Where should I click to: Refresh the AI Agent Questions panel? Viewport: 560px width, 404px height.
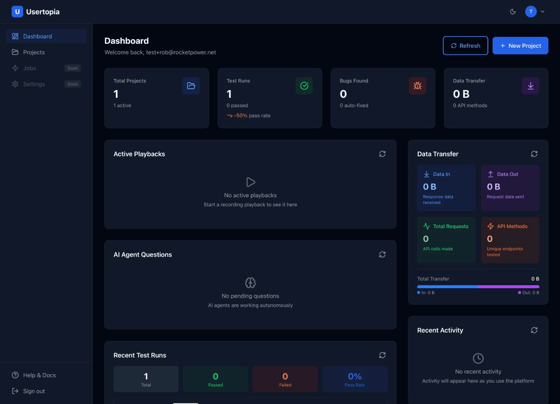pyautogui.click(x=382, y=254)
